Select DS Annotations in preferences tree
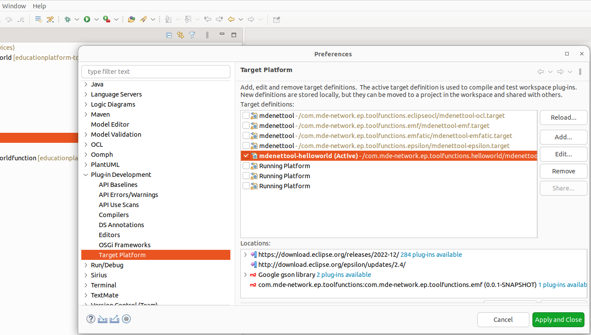The height and width of the screenshot is (335, 591). pos(122,225)
